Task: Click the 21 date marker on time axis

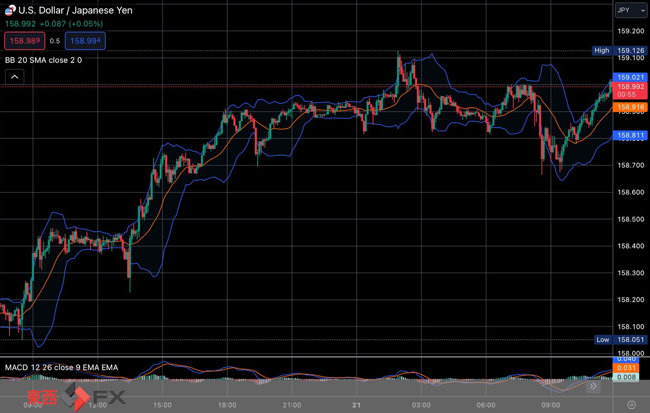Action: (x=357, y=405)
